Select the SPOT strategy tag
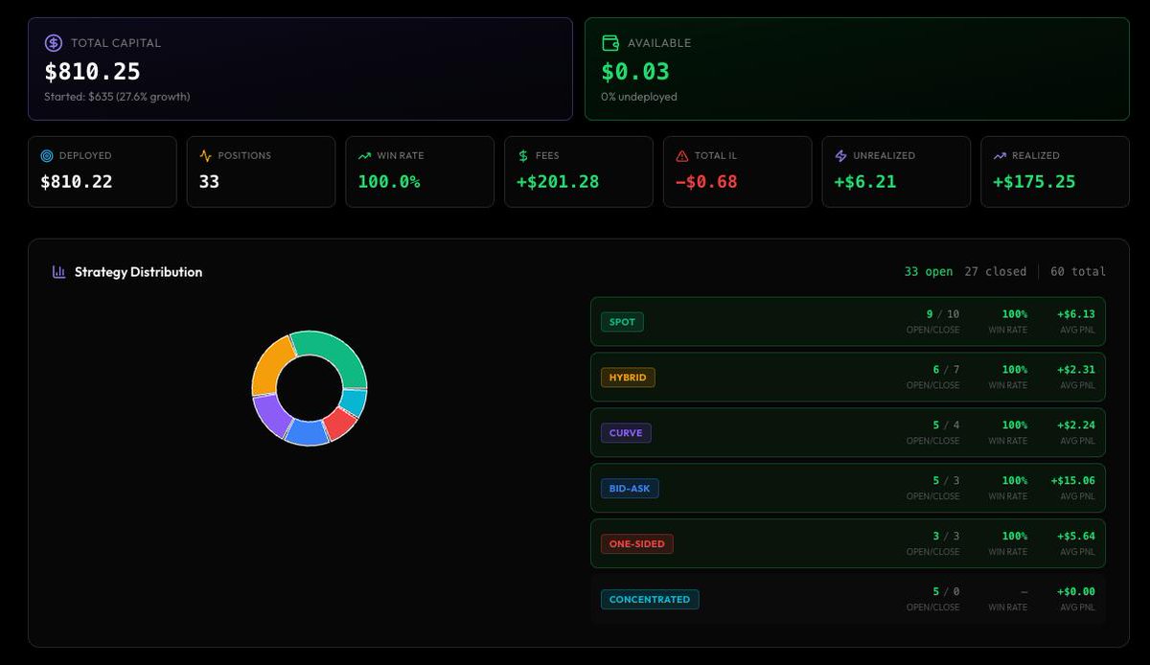The width and height of the screenshot is (1150, 665). point(622,322)
